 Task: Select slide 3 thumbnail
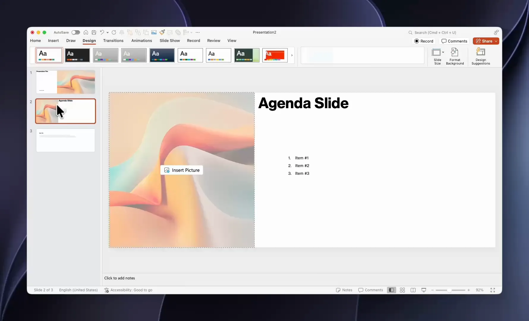click(x=66, y=140)
